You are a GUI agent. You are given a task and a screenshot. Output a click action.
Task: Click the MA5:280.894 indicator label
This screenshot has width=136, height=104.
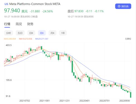[10, 39]
